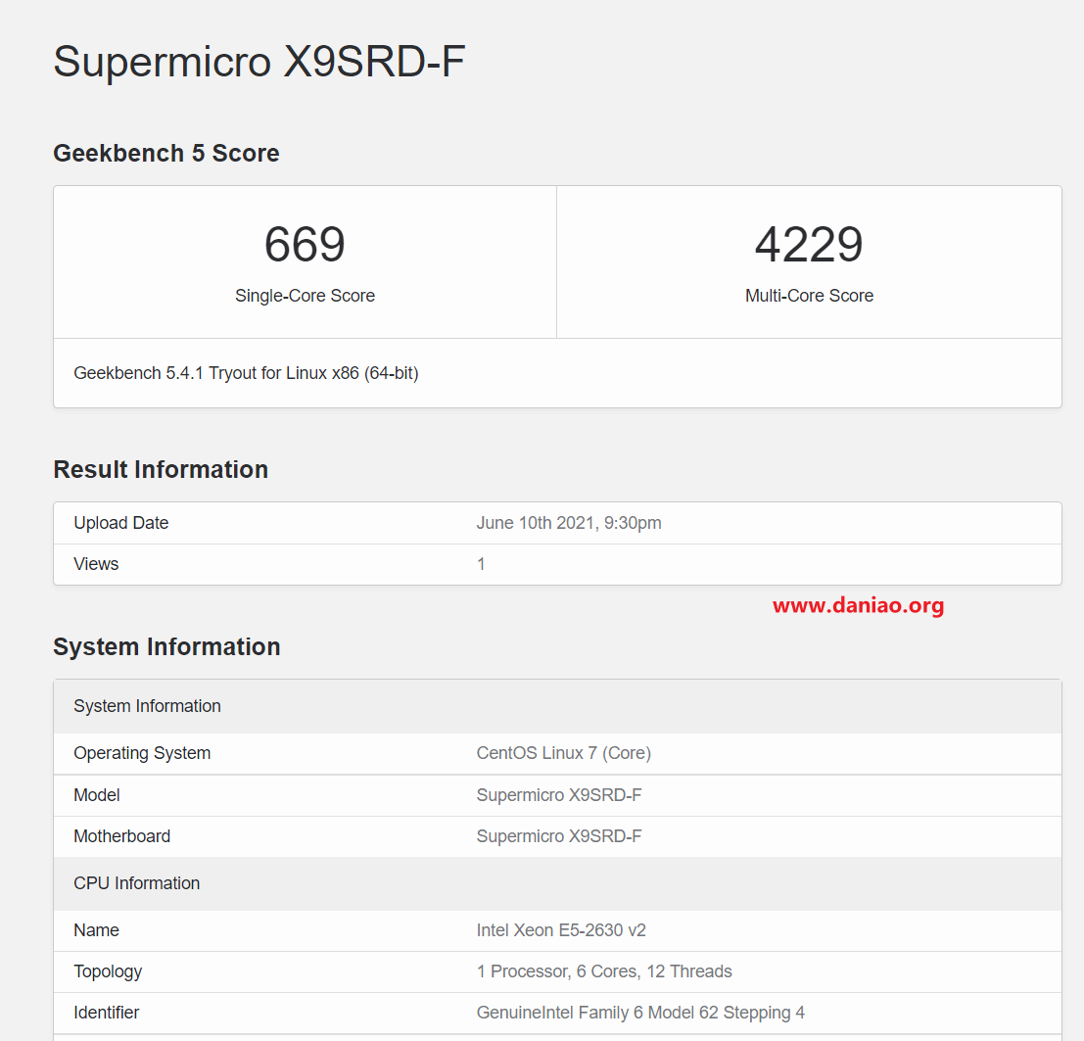Image resolution: width=1084 pixels, height=1041 pixels.
Task: Click the System Information table header row
Action: tap(557, 706)
